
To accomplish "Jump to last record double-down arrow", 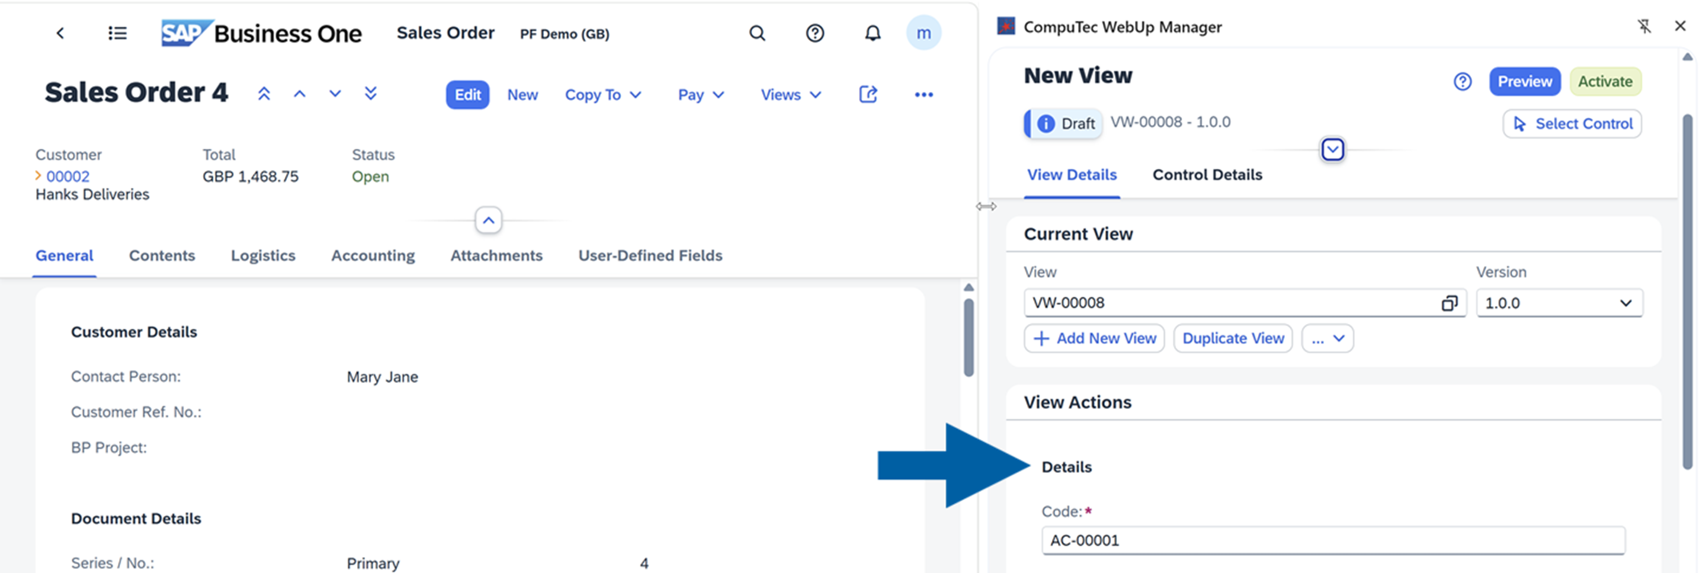I will [x=371, y=94].
